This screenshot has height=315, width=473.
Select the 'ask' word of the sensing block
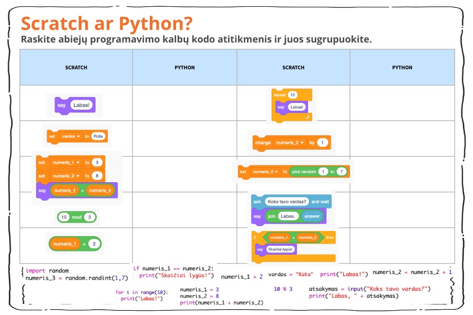pyautogui.click(x=258, y=202)
